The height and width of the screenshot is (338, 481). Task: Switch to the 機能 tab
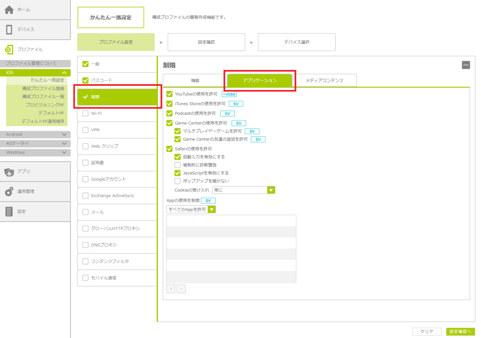coord(195,81)
